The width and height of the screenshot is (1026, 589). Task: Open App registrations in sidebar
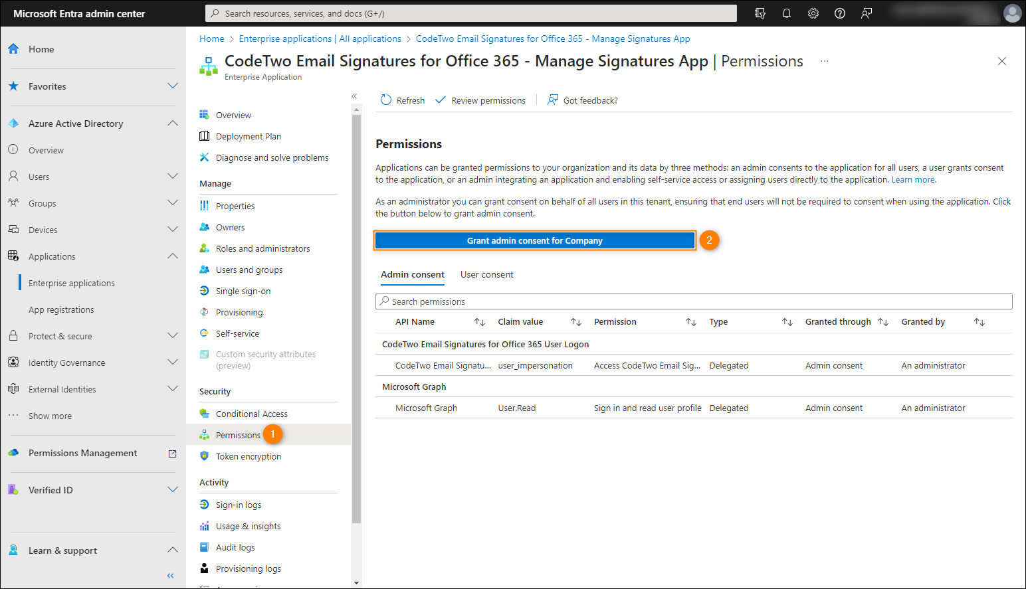point(61,309)
